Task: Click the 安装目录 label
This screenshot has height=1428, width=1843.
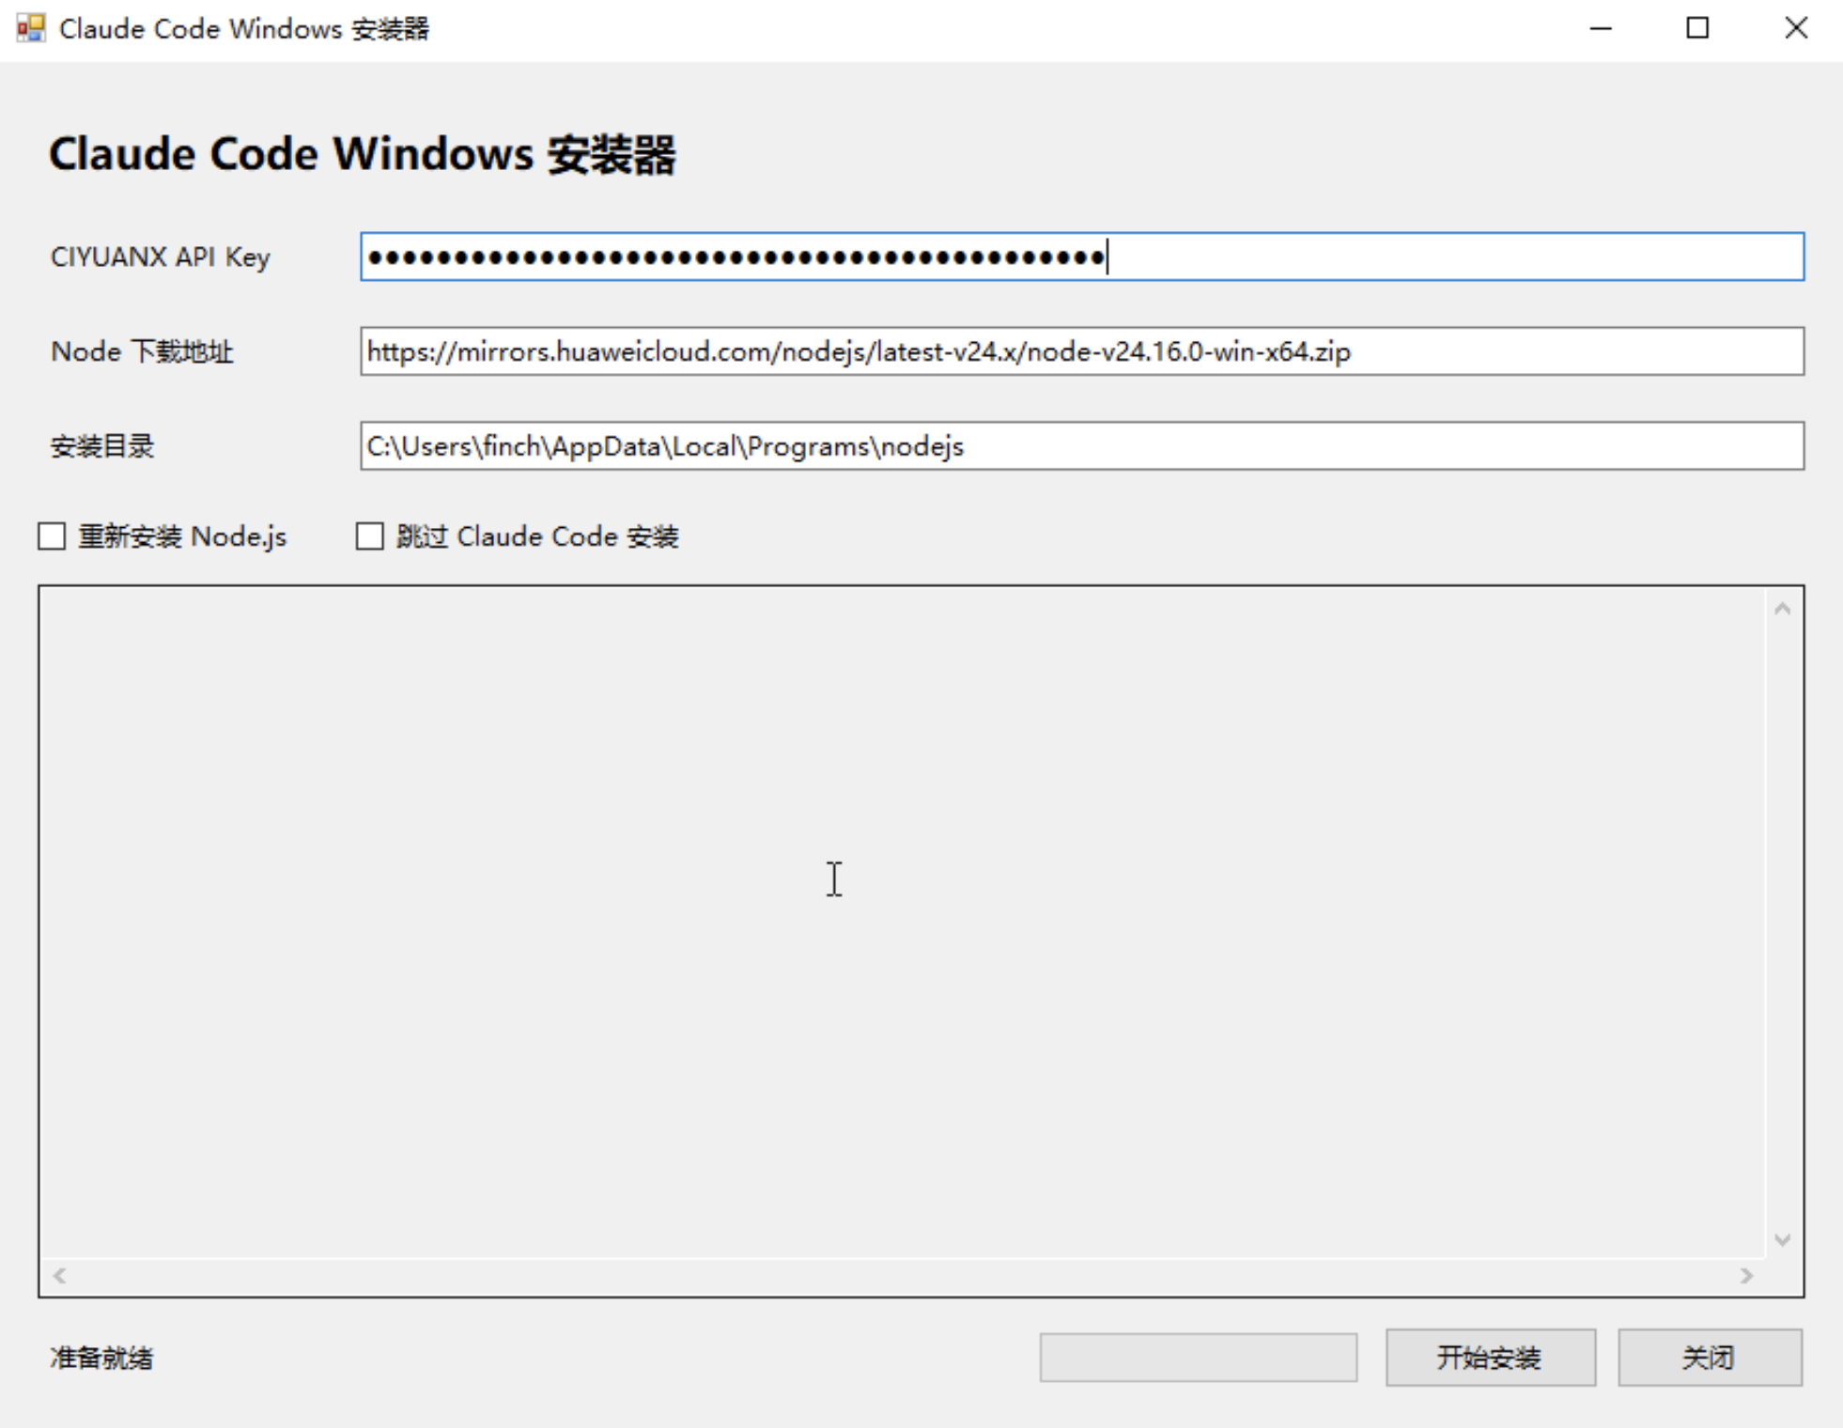Action: click(101, 446)
